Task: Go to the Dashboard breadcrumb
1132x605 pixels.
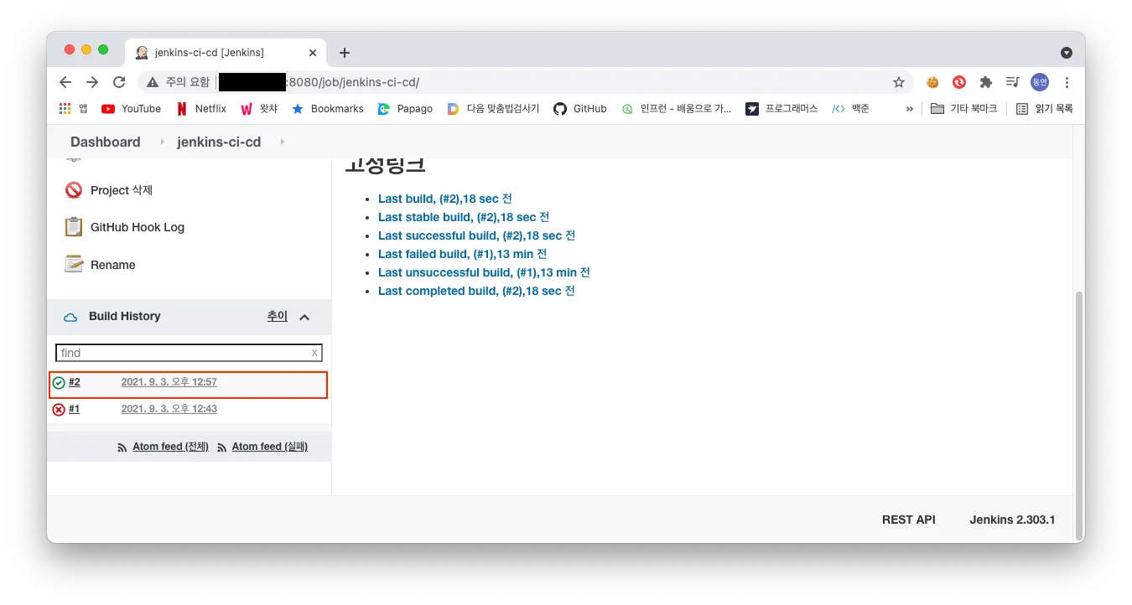Action: pyautogui.click(x=106, y=142)
